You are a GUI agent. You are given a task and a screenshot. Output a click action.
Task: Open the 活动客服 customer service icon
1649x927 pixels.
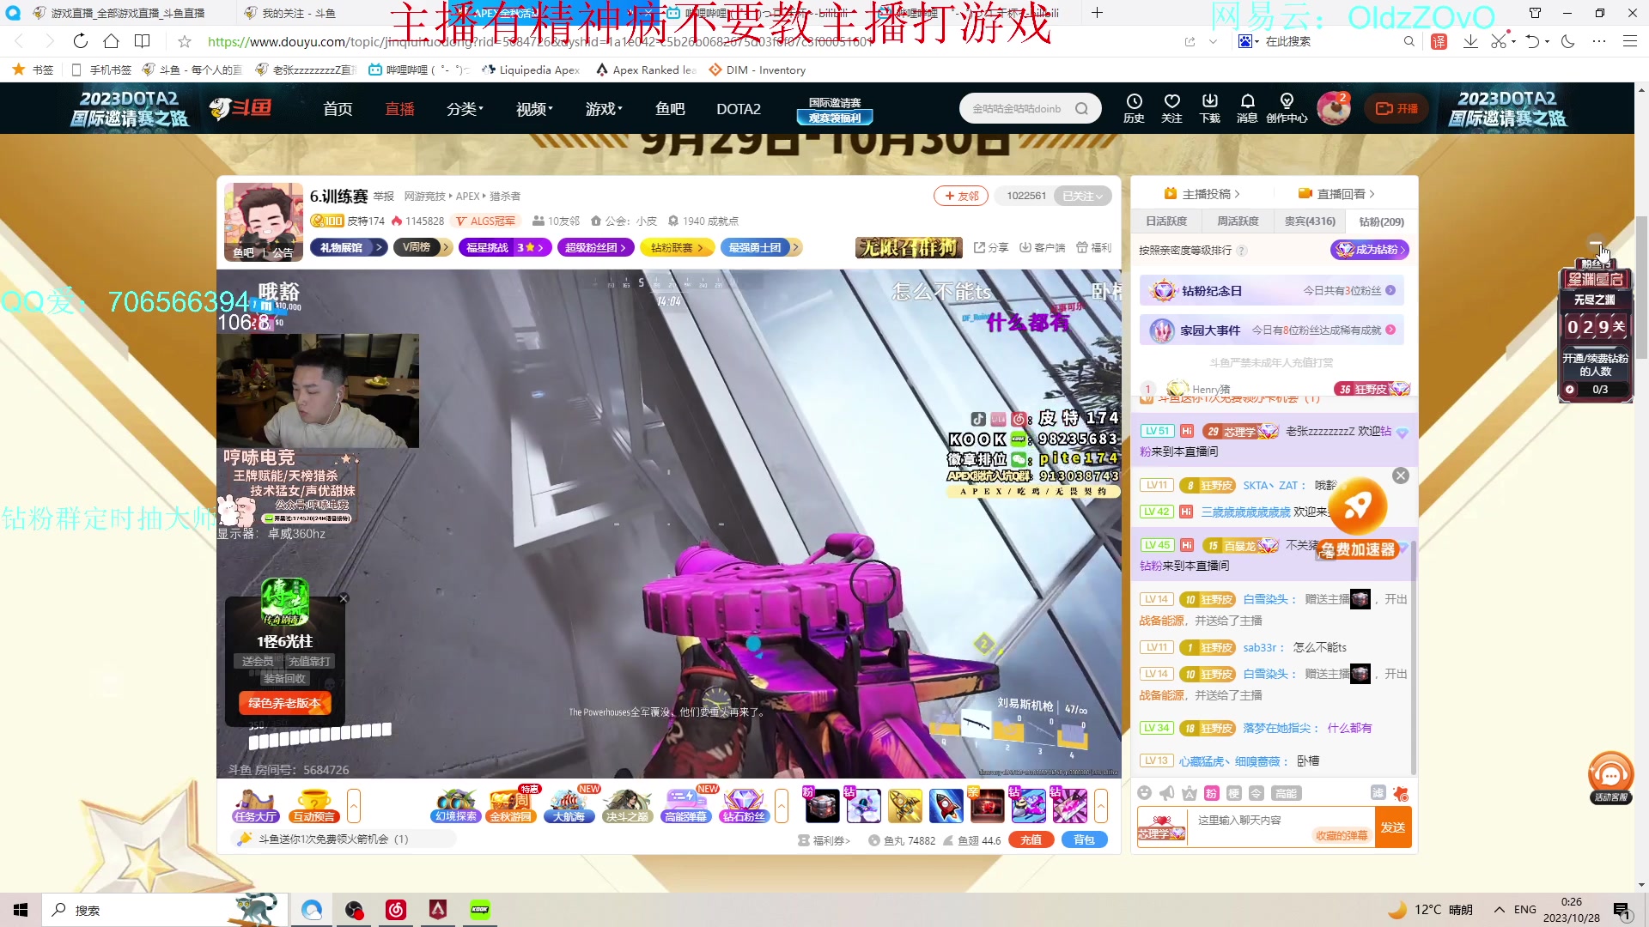tap(1610, 779)
